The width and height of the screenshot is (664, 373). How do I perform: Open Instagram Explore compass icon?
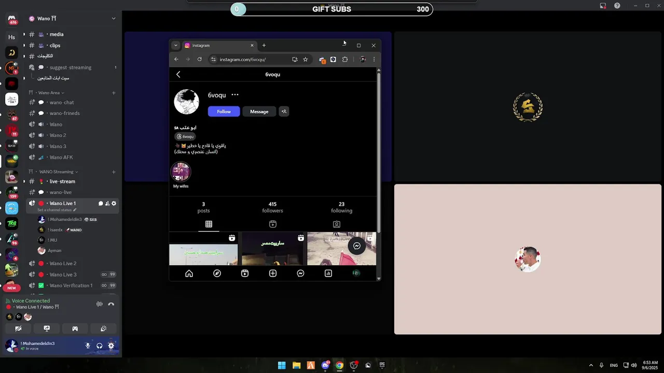point(217,274)
